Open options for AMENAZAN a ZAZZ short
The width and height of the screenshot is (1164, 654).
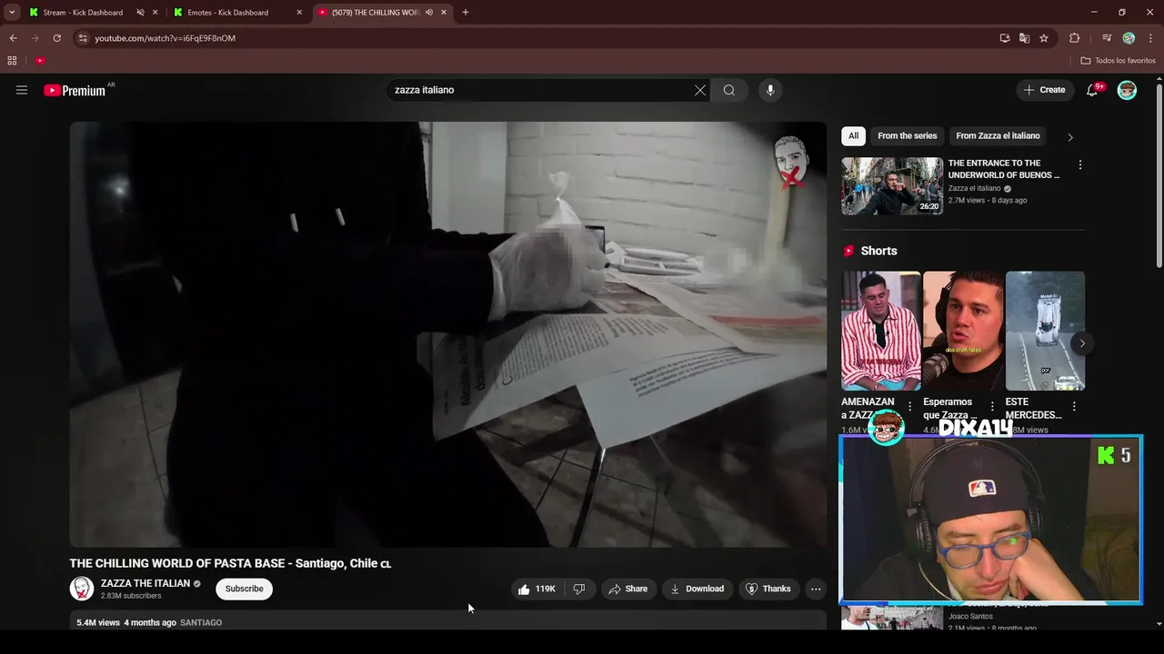(x=909, y=406)
